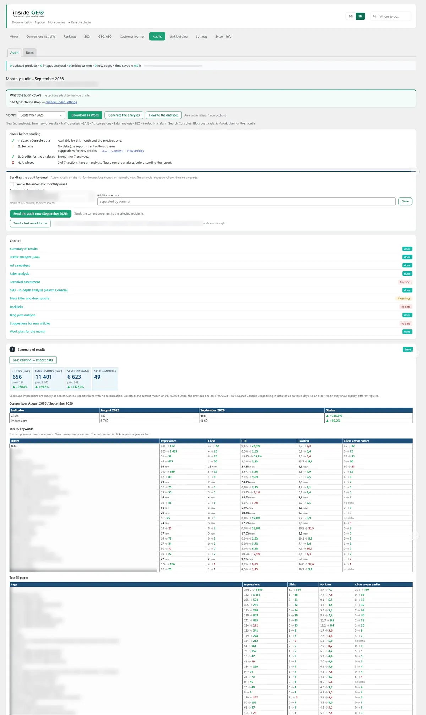Switch language to BG
426x715 pixels.
(x=350, y=16)
